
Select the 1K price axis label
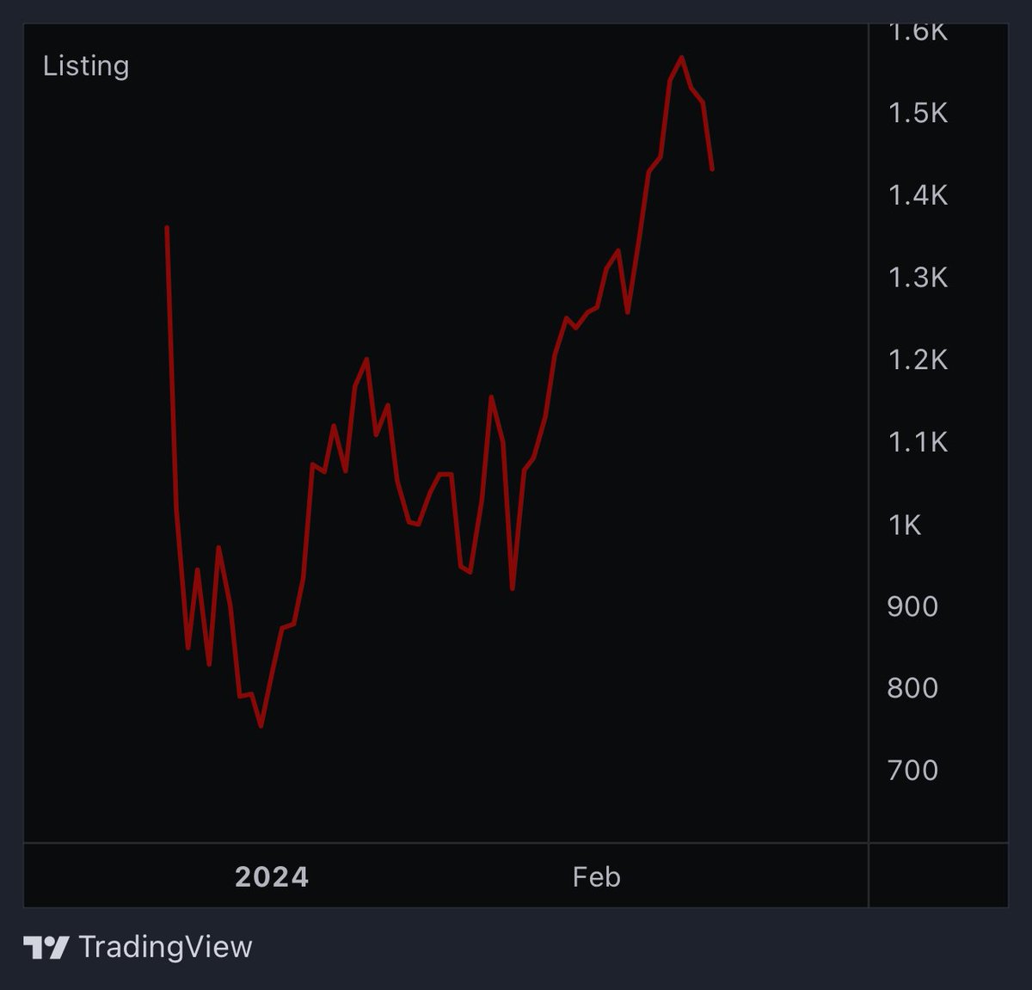905,525
